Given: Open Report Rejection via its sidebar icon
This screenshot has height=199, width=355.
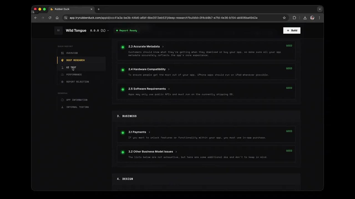Looking at the screenshot, I should point(62,82).
